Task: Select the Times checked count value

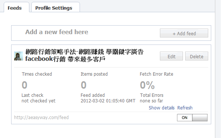Action: point(24,85)
